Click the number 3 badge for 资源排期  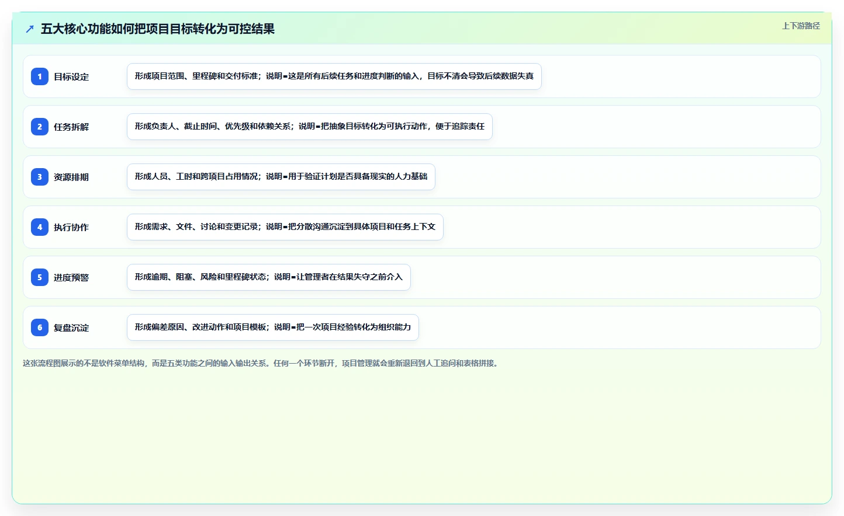(x=40, y=177)
